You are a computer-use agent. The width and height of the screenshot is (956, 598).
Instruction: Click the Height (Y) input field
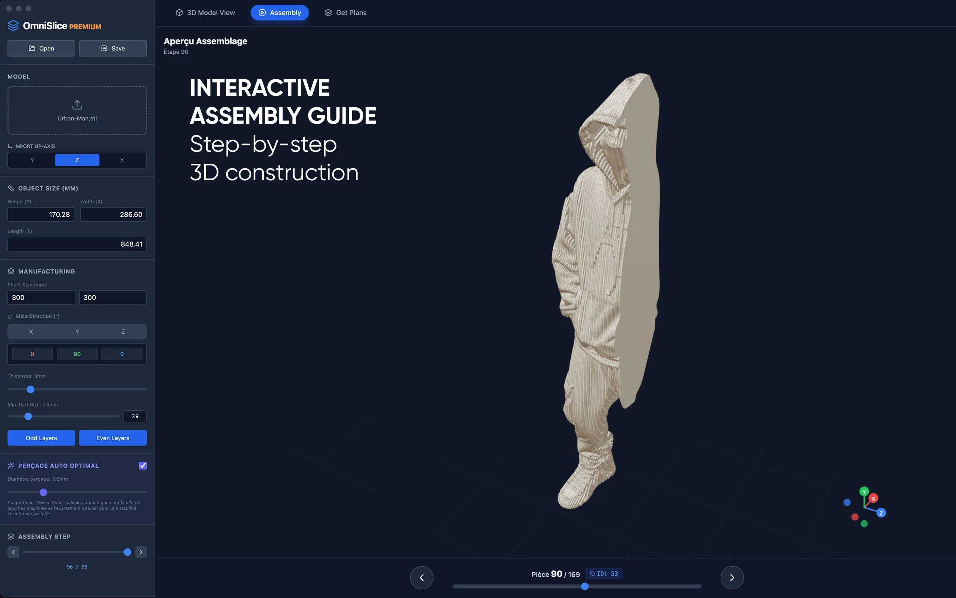tap(41, 215)
